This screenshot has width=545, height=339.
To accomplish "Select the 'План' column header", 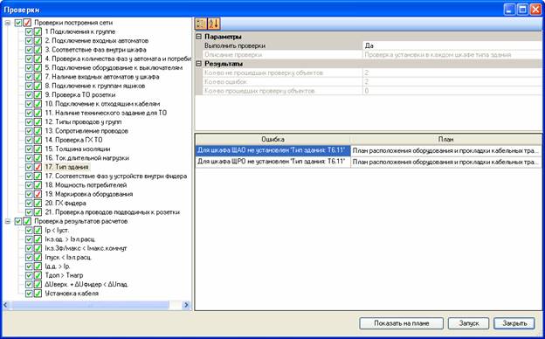I will 445,140.
